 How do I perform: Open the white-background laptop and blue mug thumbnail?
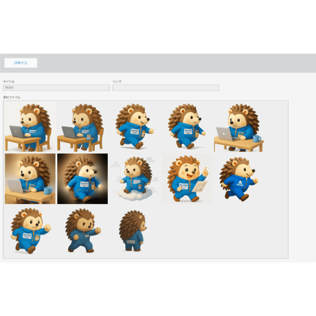click(x=239, y=126)
